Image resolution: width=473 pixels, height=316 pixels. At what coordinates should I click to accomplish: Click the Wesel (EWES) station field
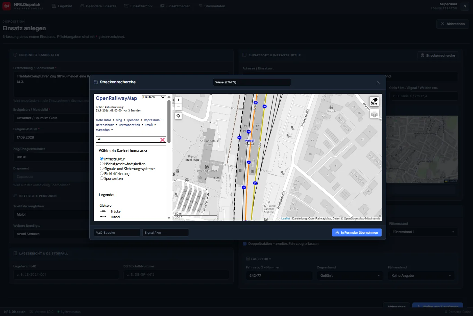pyautogui.click(x=252, y=82)
